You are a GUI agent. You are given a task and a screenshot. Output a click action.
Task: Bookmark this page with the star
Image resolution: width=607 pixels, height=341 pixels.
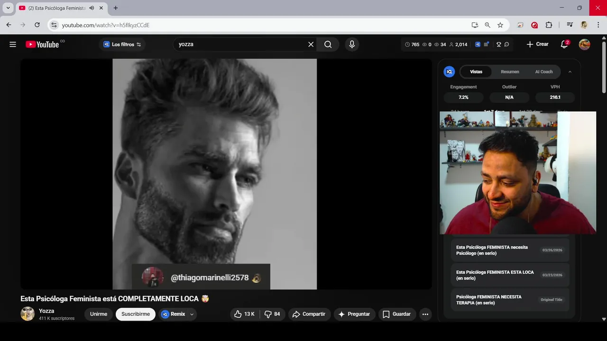coord(500,25)
